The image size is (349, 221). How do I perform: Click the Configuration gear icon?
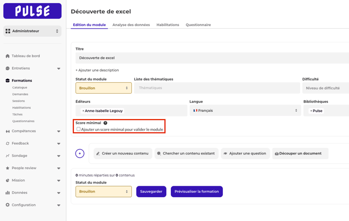coord(7,205)
